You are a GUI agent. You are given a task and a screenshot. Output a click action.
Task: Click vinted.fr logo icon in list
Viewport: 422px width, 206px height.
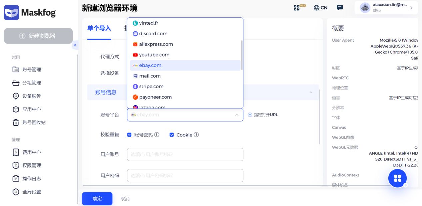coord(135,23)
